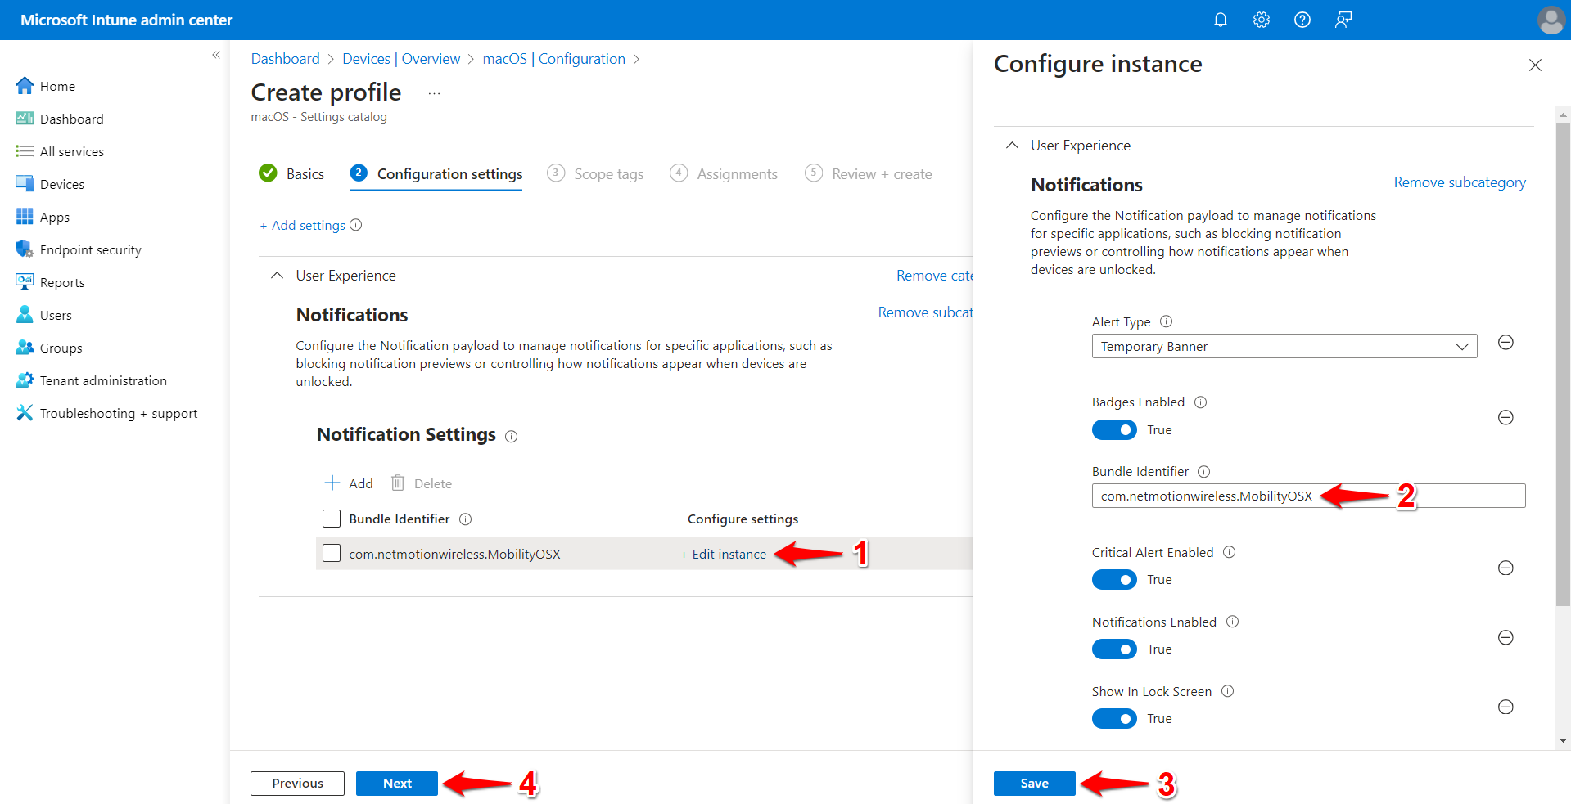Switch to the Basics step tab
The height and width of the screenshot is (804, 1571).
[x=291, y=173]
